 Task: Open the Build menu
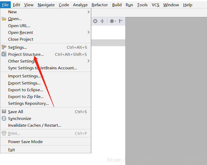click(117, 5)
